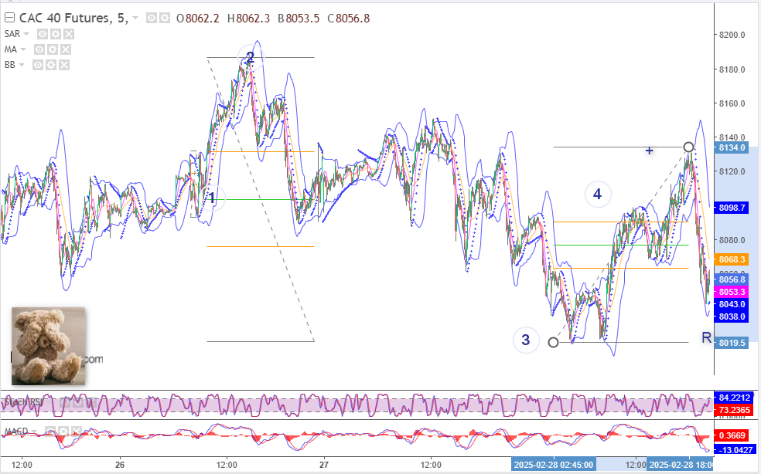Click the 26 date label on time axis
Viewport: 761px width, 474px height.
click(120, 465)
